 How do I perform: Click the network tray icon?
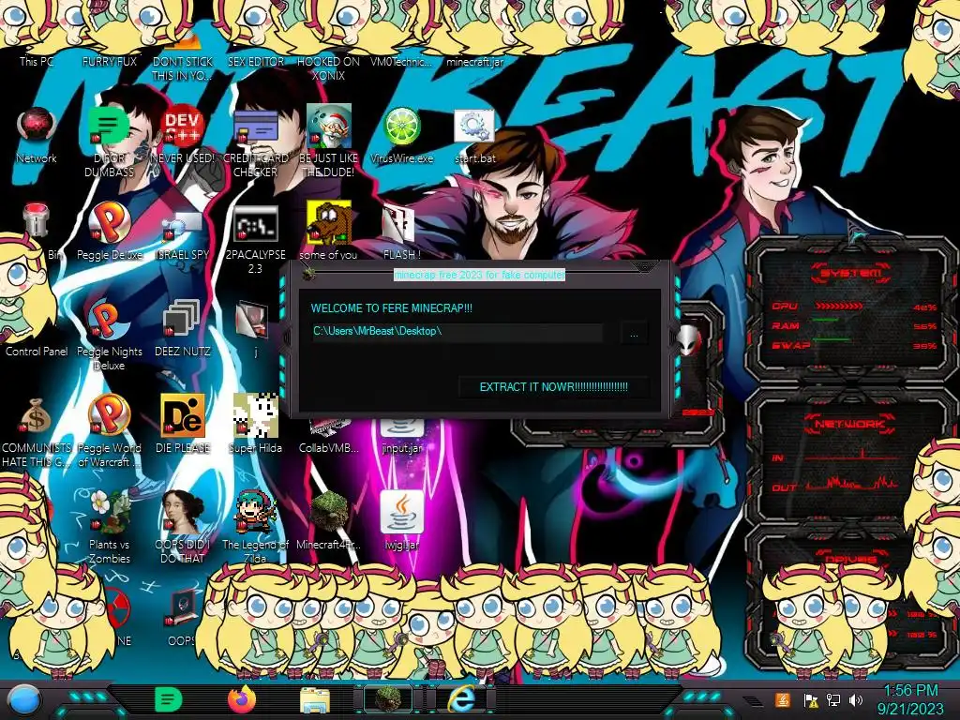click(x=832, y=699)
